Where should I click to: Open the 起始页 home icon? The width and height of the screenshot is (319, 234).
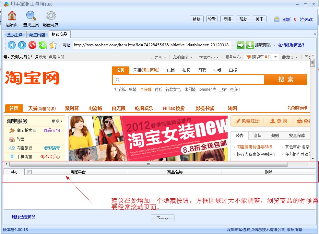pyautogui.click(x=12, y=16)
